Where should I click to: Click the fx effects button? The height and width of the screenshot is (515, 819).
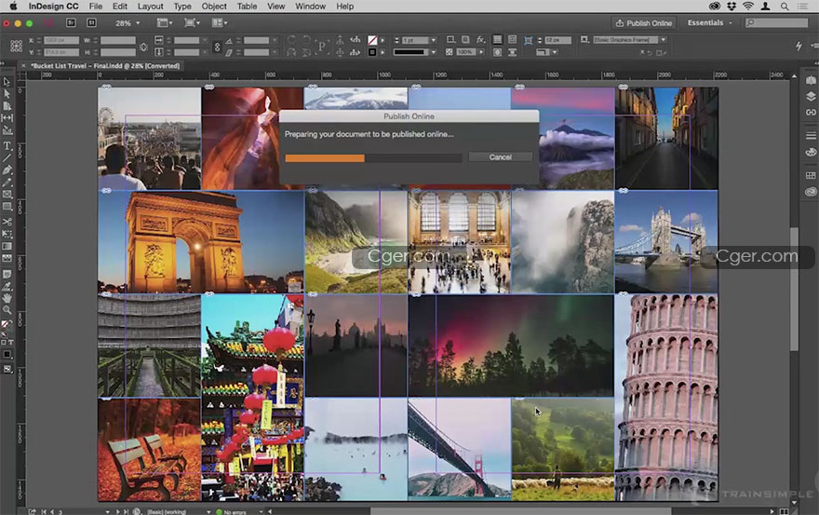(480, 40)
